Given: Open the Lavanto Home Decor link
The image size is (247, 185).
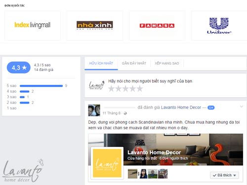Looking at the screenshot, I should 181,108.
